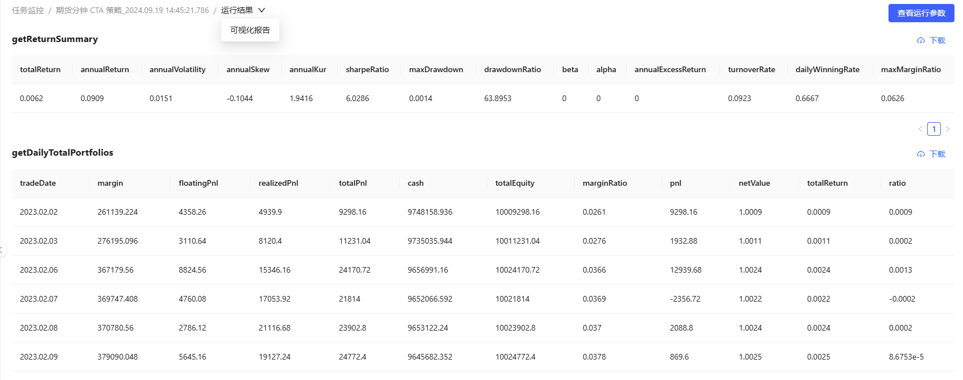Click the 查看运行参数 button
The height and width of the screenshot is (380, 963).
click(921, 13)
